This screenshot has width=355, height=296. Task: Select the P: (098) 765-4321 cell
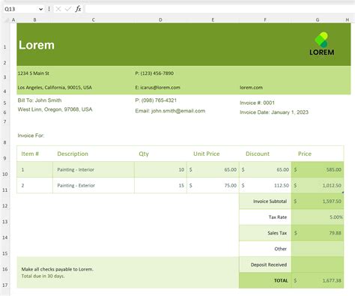[x=156, y=100]
